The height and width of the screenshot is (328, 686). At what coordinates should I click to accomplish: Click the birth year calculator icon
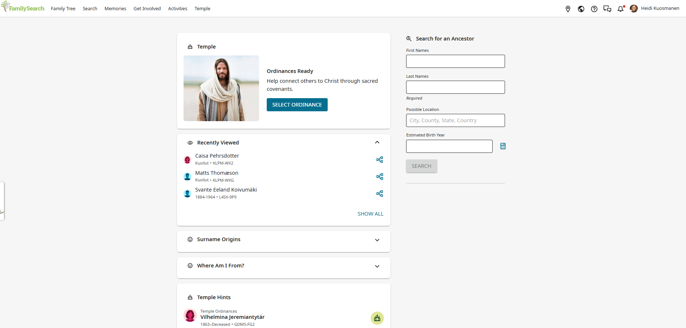503,146
